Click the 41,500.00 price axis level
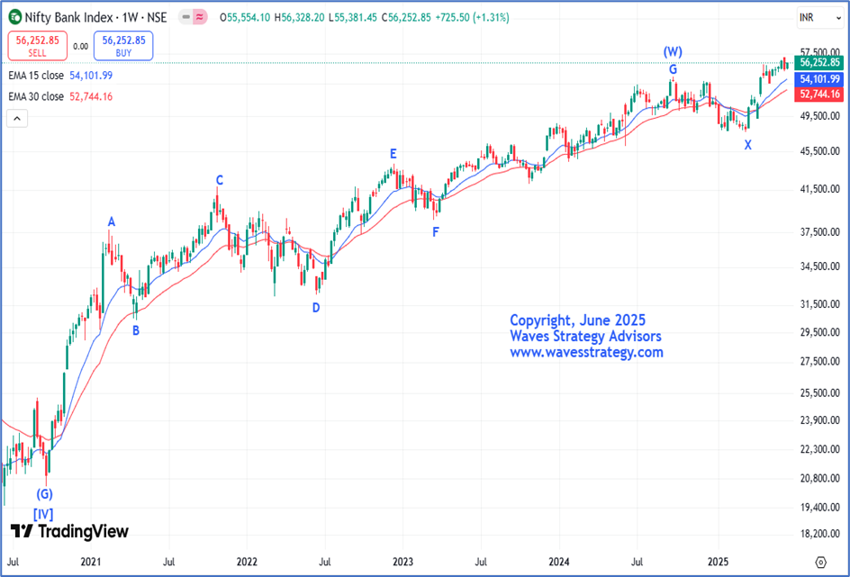Viewport: 850px width, 577px height. click(x=819, y=189)
